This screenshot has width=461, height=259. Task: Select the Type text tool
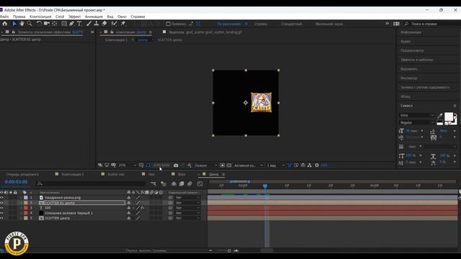(79, 24)
